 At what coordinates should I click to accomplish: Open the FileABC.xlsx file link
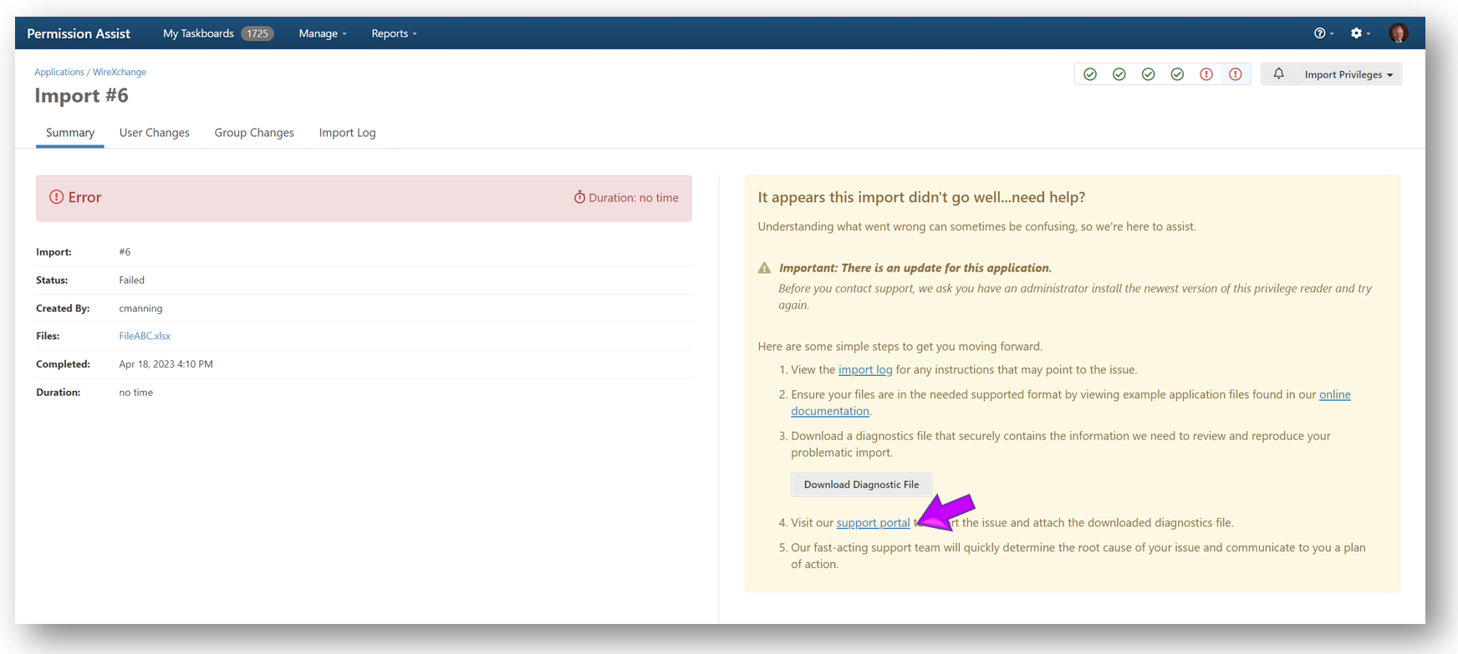(145, 336)
